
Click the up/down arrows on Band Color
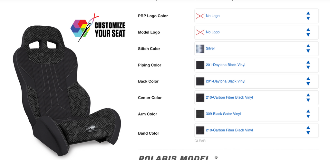point(308,130)
